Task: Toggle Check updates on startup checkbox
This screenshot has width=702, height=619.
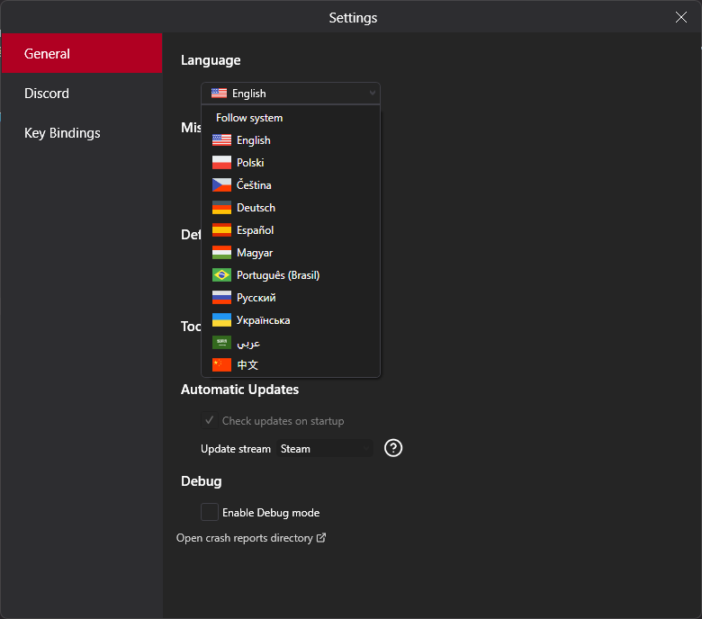Action: 209,421
